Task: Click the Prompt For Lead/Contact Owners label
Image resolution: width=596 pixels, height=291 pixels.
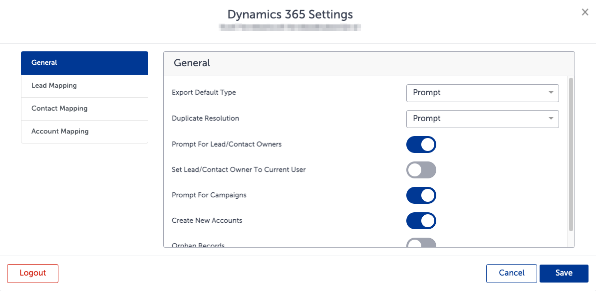Action: coord(227,144)
